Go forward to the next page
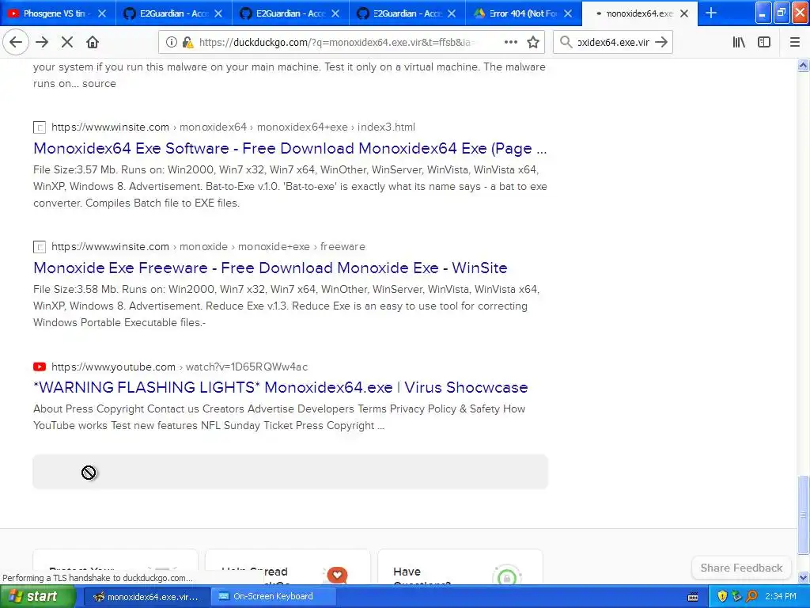 [x=42, y=43]
